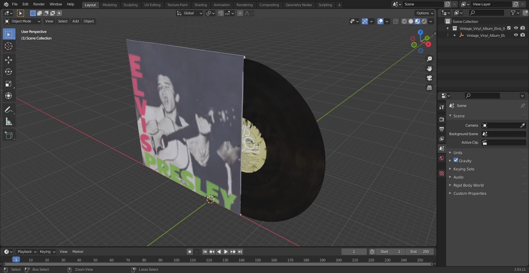Toggle X-ray view
The height and width of the screenshot is (273, 529).
coord(395,21)
